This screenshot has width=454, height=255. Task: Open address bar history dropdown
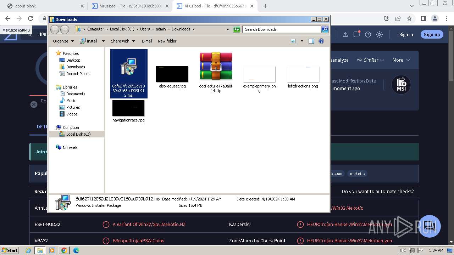tap(228, 29)
